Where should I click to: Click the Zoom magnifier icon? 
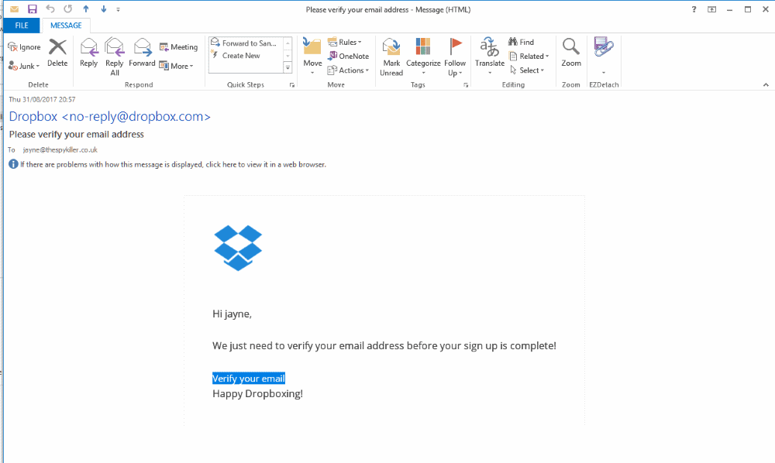[571, 53]
